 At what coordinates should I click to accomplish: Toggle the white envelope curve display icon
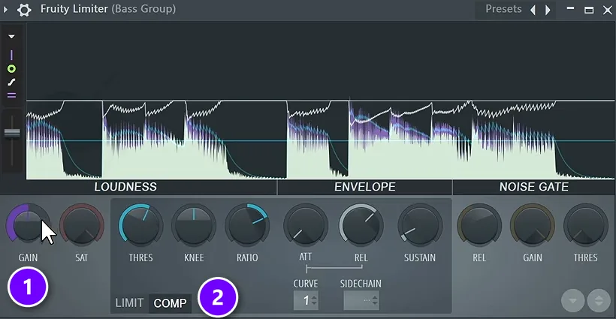point(11,83)
